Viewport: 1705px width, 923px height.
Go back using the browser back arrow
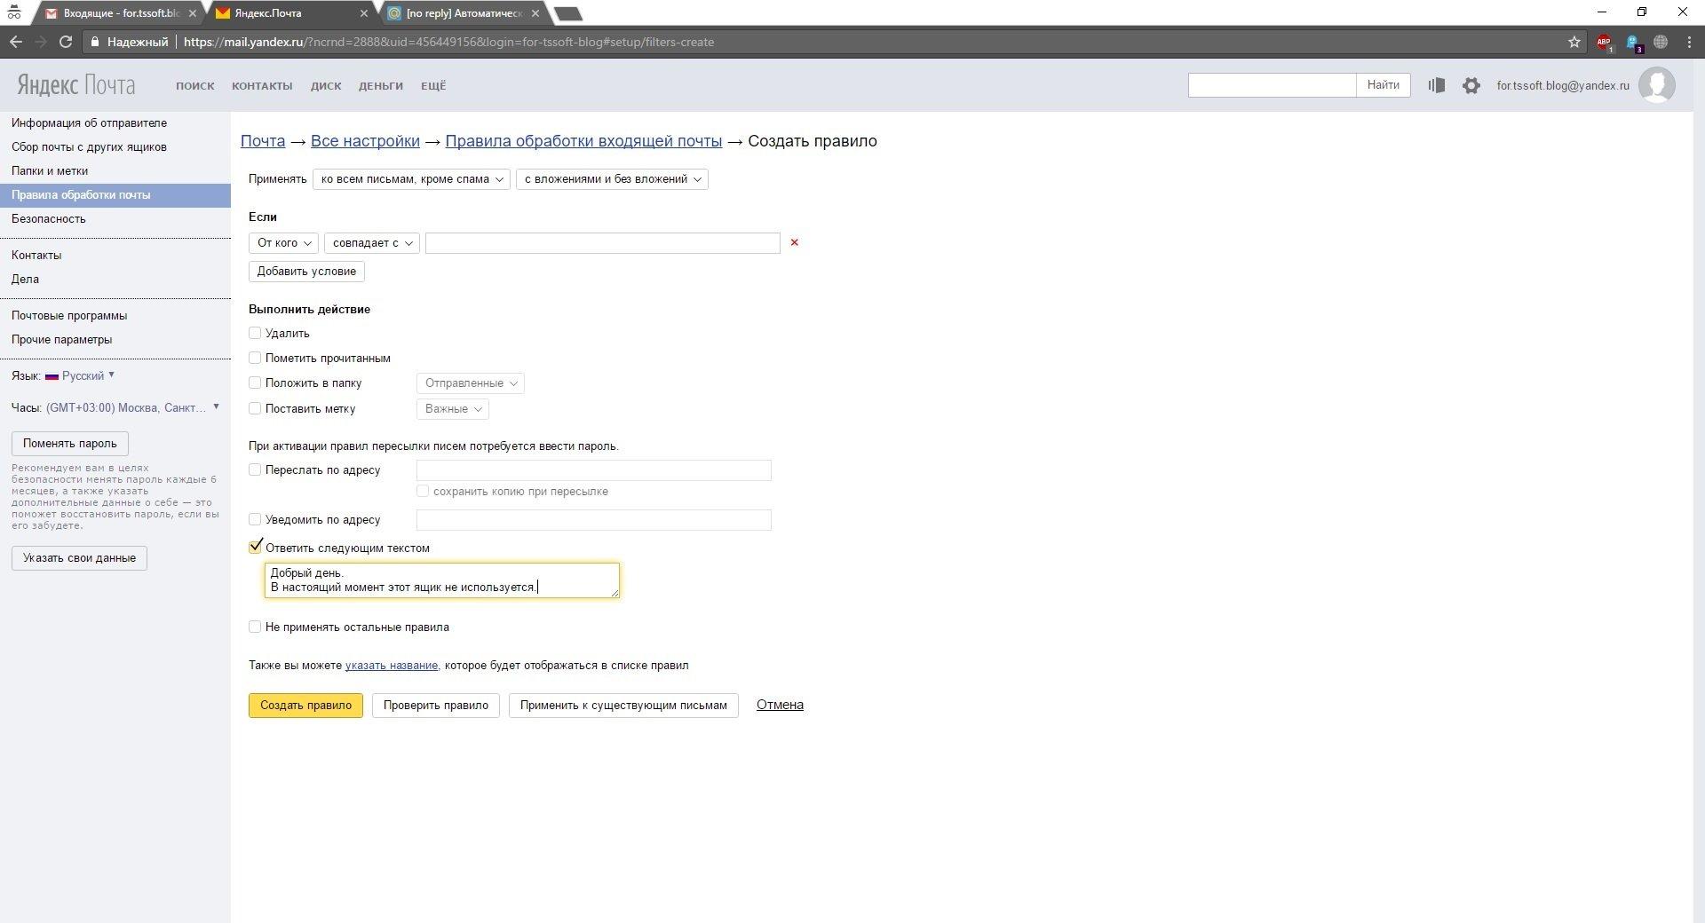16,42
